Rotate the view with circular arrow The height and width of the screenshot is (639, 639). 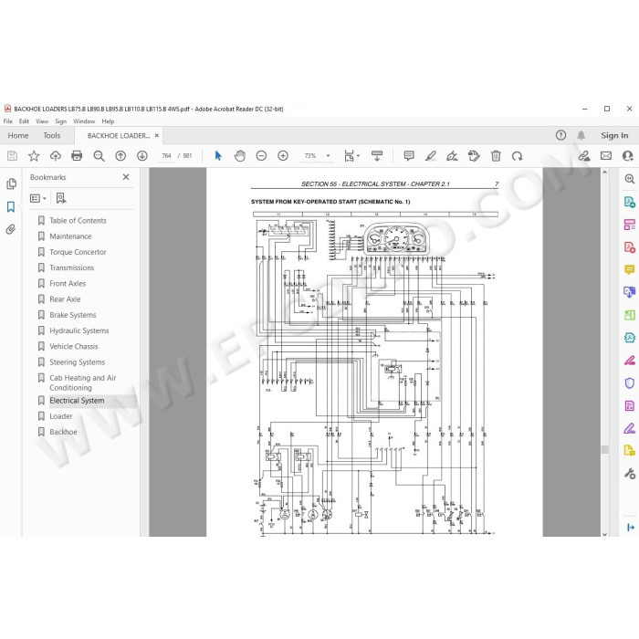click(518, 156)
